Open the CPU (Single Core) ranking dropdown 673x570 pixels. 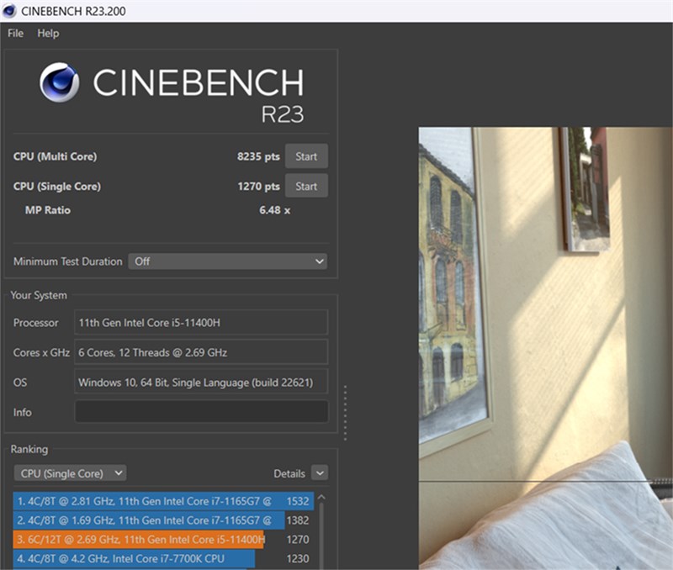pos(71,473)
